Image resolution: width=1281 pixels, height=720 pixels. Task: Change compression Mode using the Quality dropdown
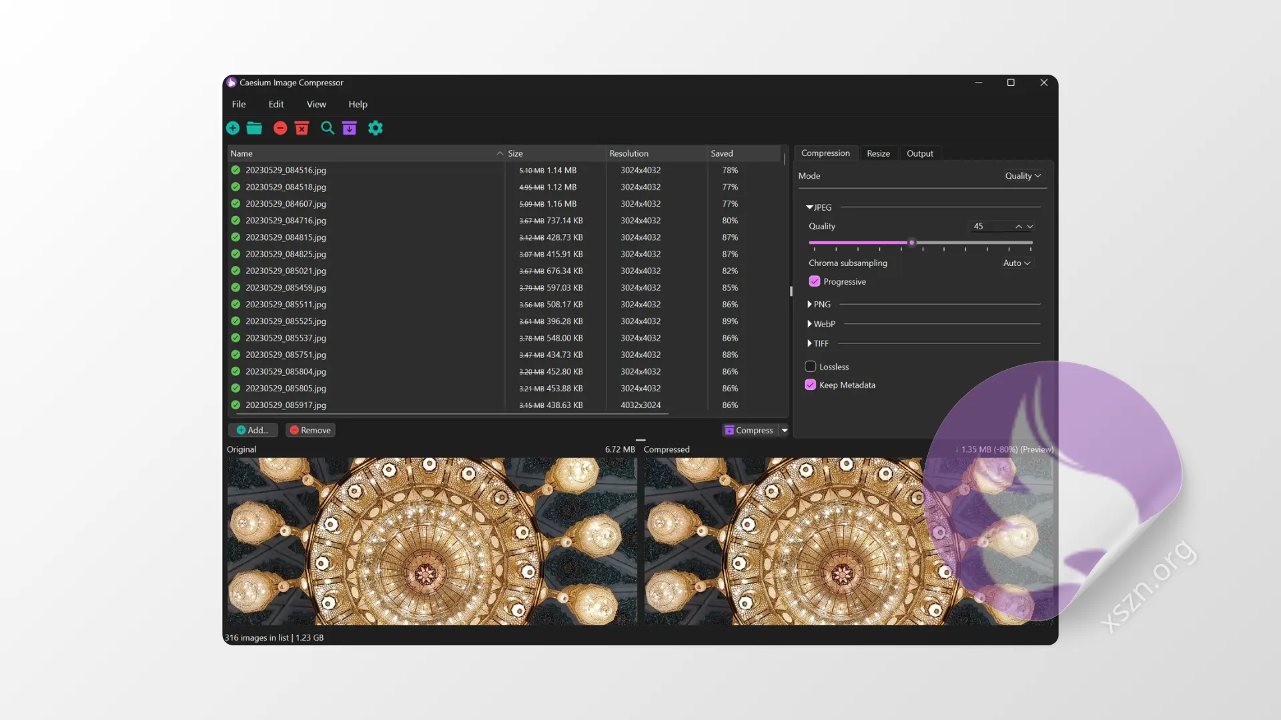click(1023, 175)
